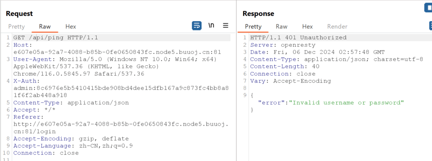The height and width of the screenshot is (161, 432).
Task: Select the Response Pretty tab
Action: pyautogui.click(x=253, y=27)
